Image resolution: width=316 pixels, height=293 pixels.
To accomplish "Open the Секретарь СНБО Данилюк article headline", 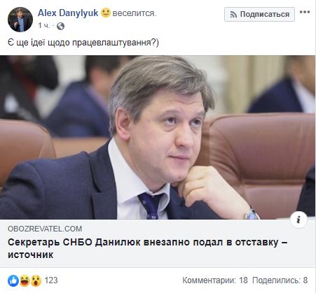I will coord(147,248).
